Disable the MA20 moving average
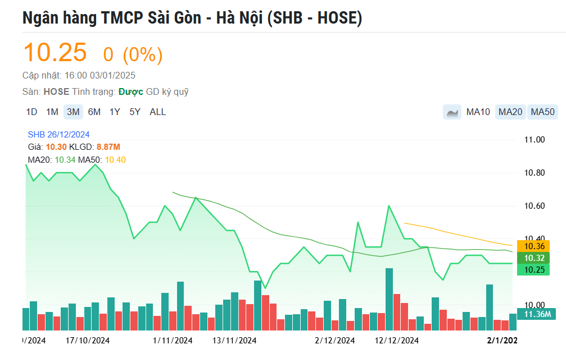The width and height of the screenshot is (566, 349). point(510,112)
